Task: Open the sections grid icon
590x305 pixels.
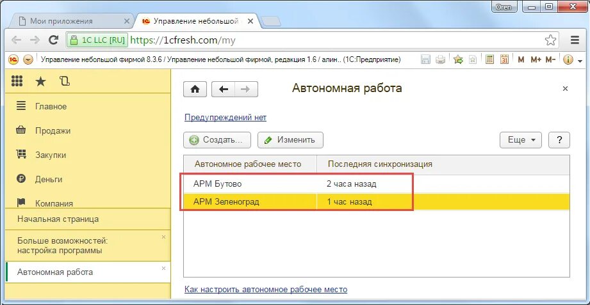Action: click(x=17, y=81)
